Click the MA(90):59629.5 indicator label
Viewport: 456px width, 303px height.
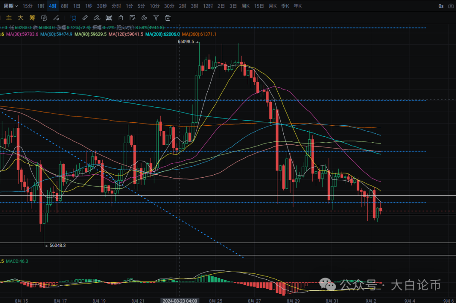[90, 34]
